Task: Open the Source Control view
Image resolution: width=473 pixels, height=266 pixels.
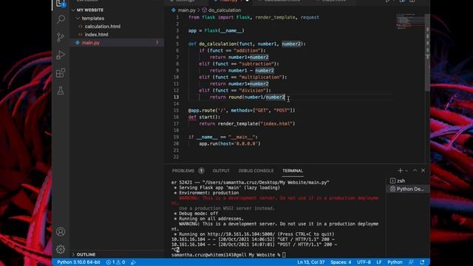Action: tap(61, 37)
